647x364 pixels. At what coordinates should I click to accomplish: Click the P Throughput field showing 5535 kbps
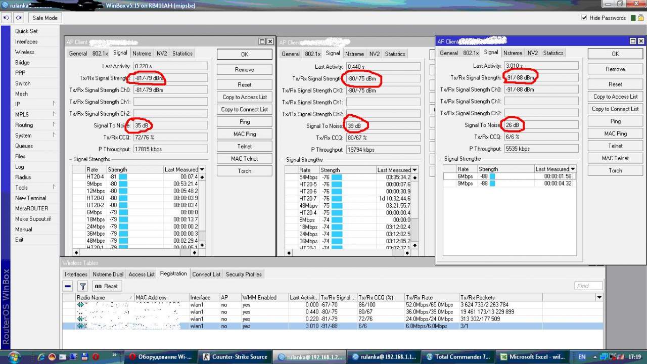541,149
